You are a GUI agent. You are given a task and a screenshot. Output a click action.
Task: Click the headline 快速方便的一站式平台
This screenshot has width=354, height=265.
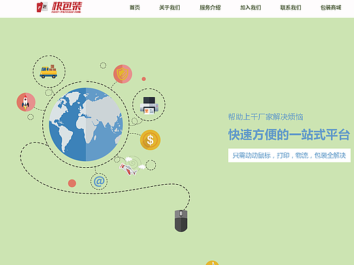coord(289,135)
